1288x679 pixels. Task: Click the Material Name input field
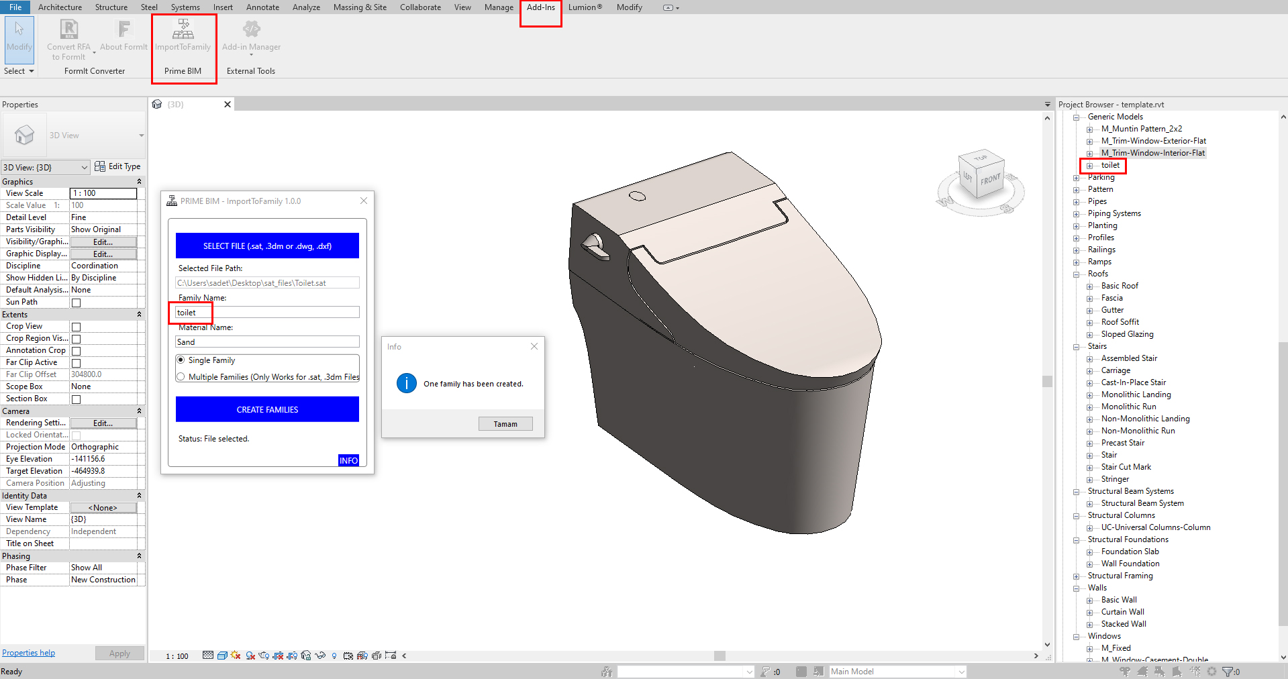[x=267, y=342]
